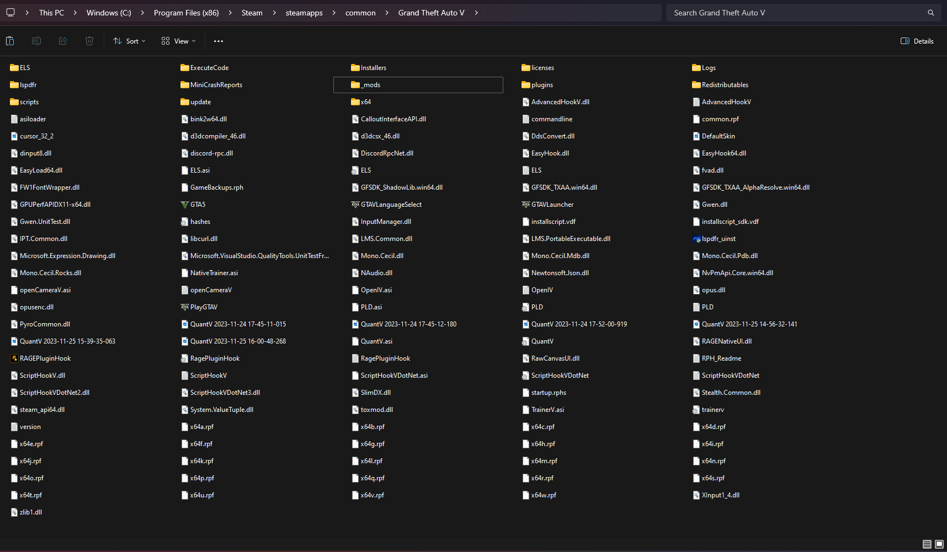The image size is (947, 552).
Task: Select the GTA5 executable icon
Action: (x=185, y=205)
